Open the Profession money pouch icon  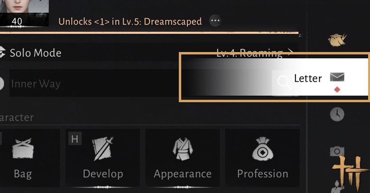pyautogui.click(x=263, y=149)
